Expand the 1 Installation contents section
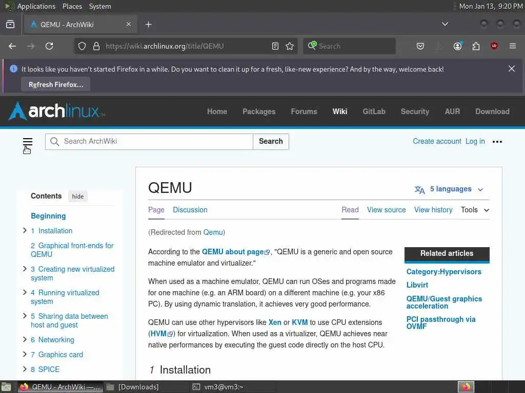The image size is (525, 393). point(25,230)
